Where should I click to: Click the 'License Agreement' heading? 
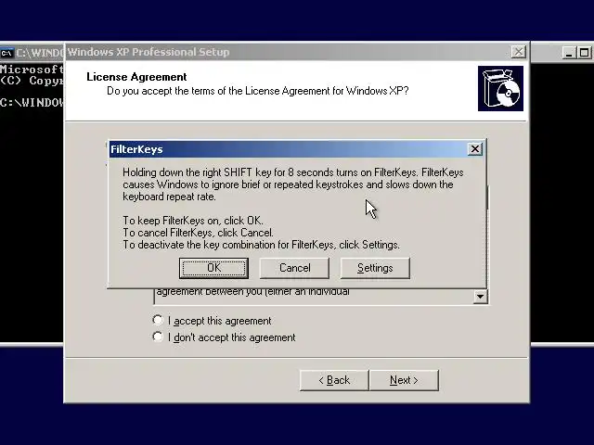[x=136, y=77]
